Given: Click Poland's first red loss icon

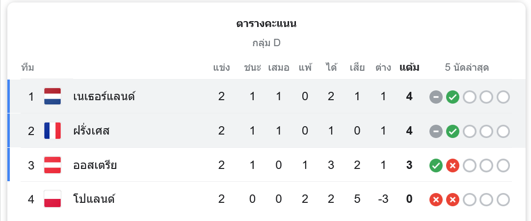Looking at the screenshot, I should pyautogui.click(x=436, y=200).
